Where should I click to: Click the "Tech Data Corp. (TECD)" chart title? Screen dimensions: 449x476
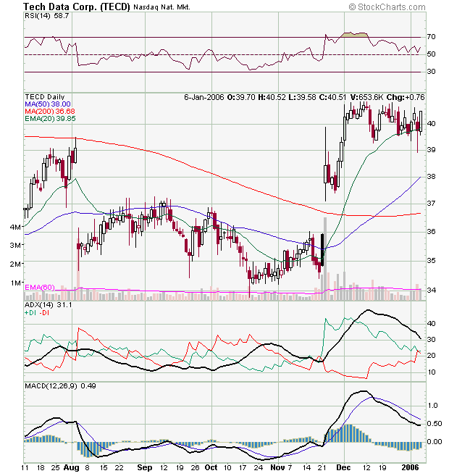(x=77, y=7)
